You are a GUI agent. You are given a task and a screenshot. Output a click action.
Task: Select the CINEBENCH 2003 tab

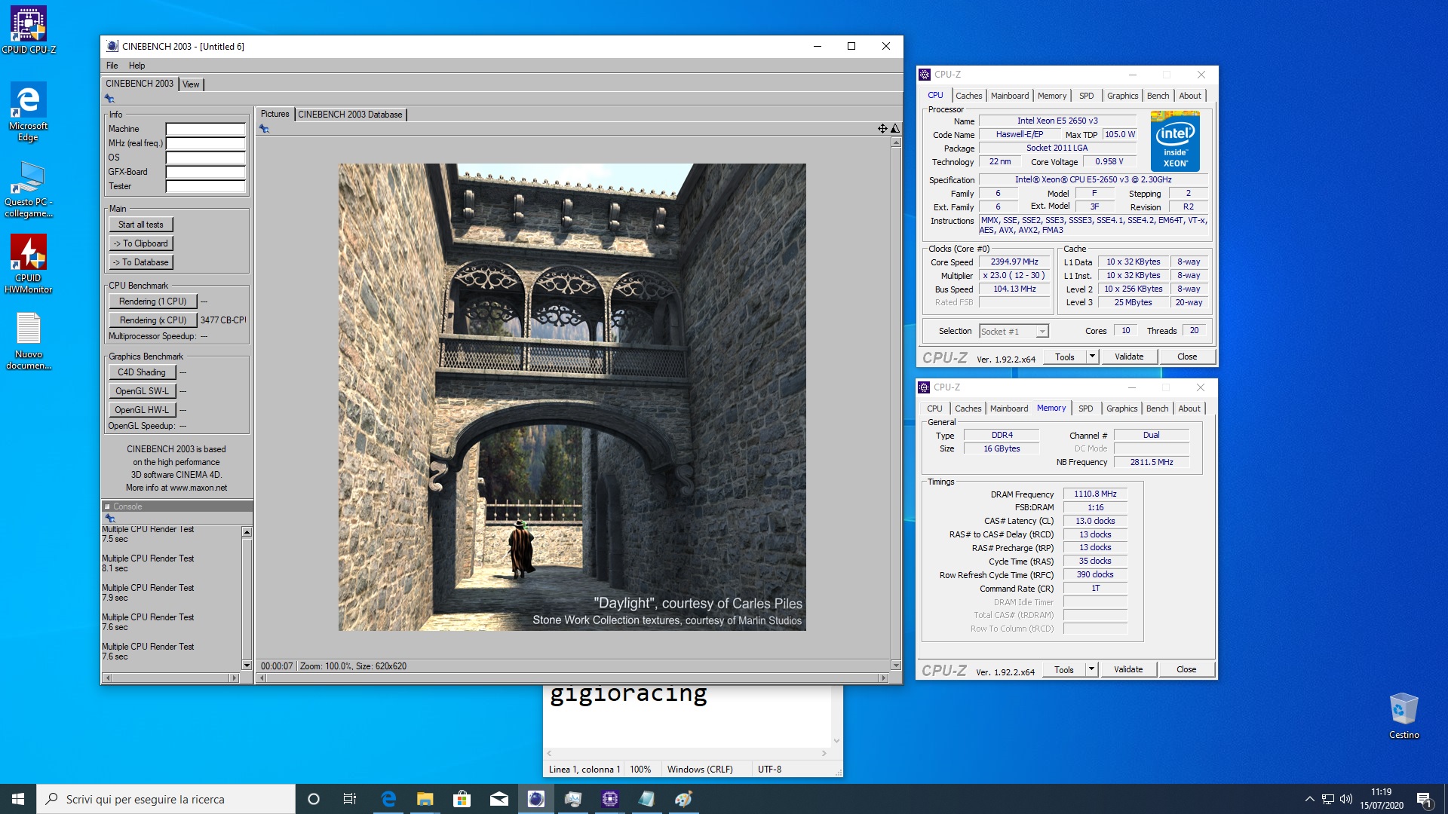(140, 84)
